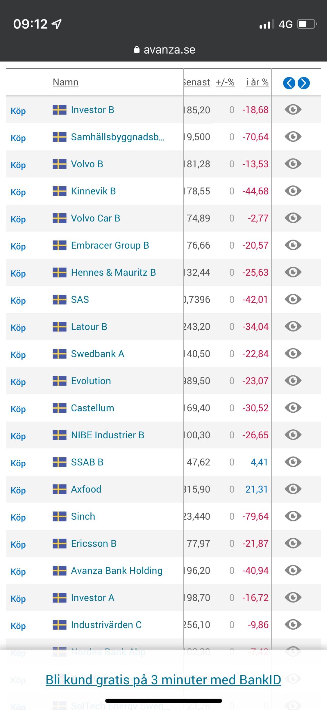Toggle watch eye for Industrivärden C
The image size is (327, 710).
point(293,625)
